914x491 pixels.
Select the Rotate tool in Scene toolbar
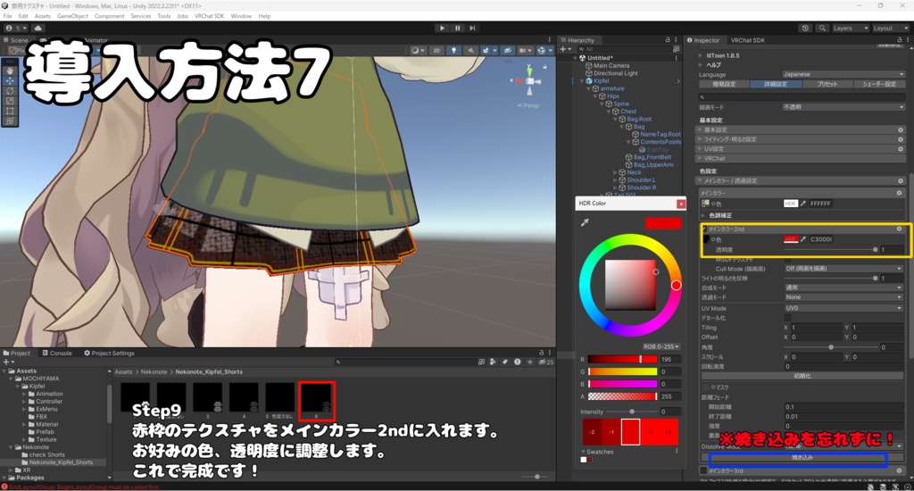10,91
